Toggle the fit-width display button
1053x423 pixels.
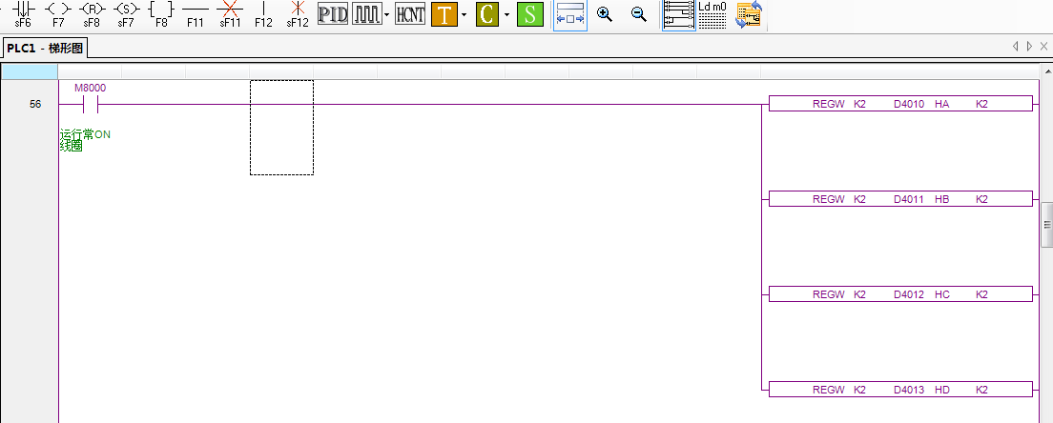click(570, 14)
